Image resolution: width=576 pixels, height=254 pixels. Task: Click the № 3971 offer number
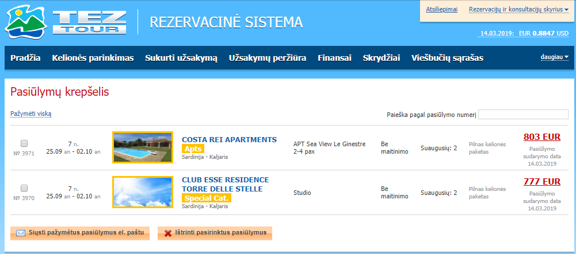pyautogui.click(x=24, y=153)
